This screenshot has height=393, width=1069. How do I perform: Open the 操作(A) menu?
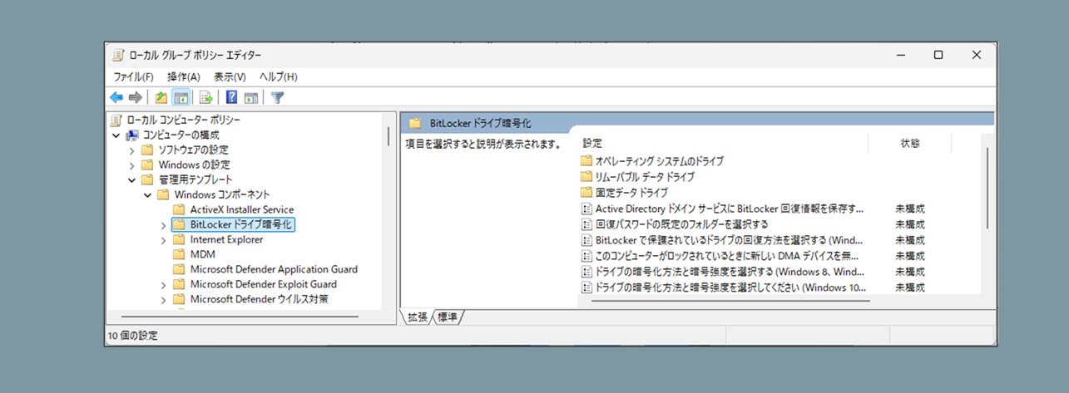(x=184, y=76)
